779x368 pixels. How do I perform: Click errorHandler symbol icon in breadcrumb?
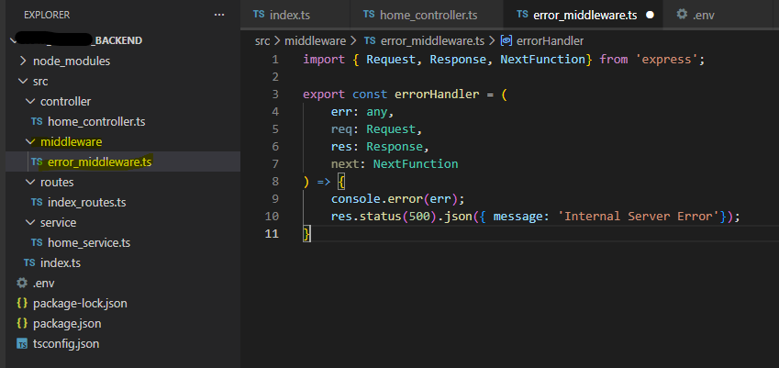click(x=506, y=40)
